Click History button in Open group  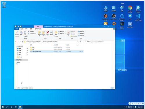coord(74,36)
